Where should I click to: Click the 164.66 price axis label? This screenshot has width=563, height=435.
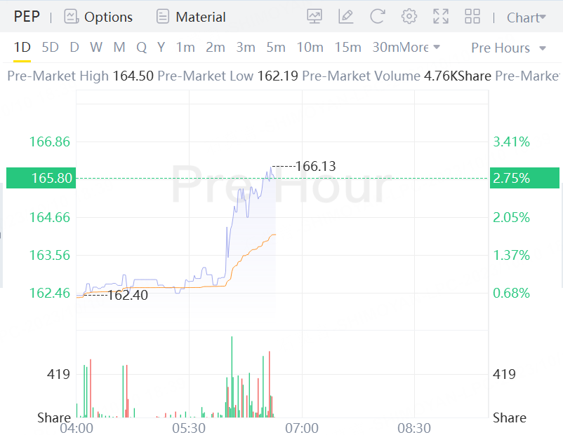pos(50,217)
